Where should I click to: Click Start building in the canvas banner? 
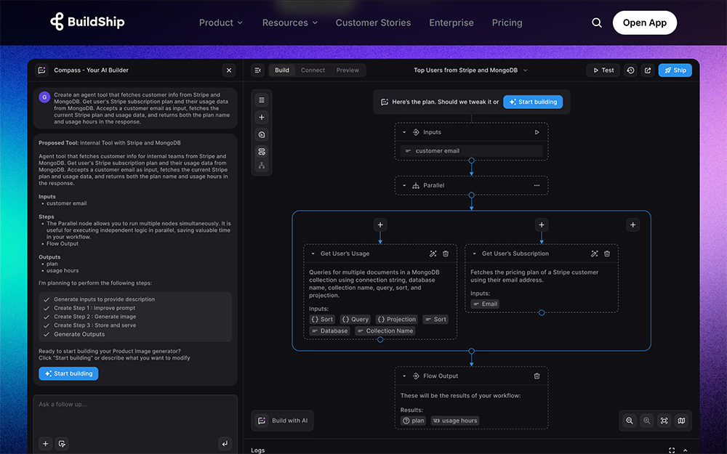point(533,102)
